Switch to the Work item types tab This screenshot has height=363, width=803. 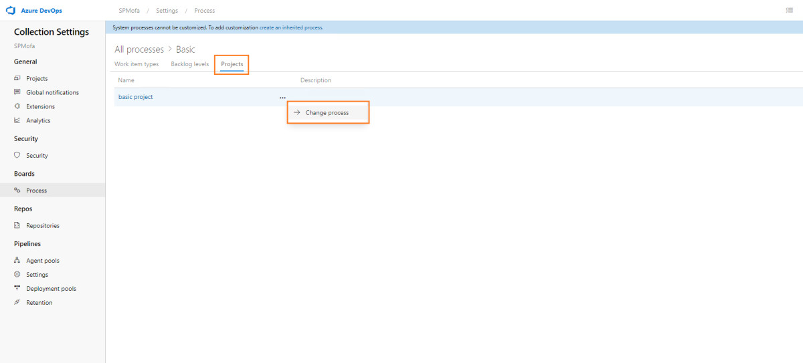(137, 64)
